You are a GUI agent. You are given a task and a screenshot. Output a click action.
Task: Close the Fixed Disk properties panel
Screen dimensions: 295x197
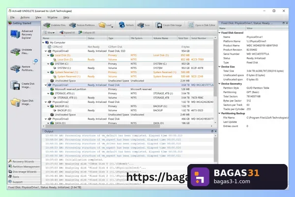[287, 23]
